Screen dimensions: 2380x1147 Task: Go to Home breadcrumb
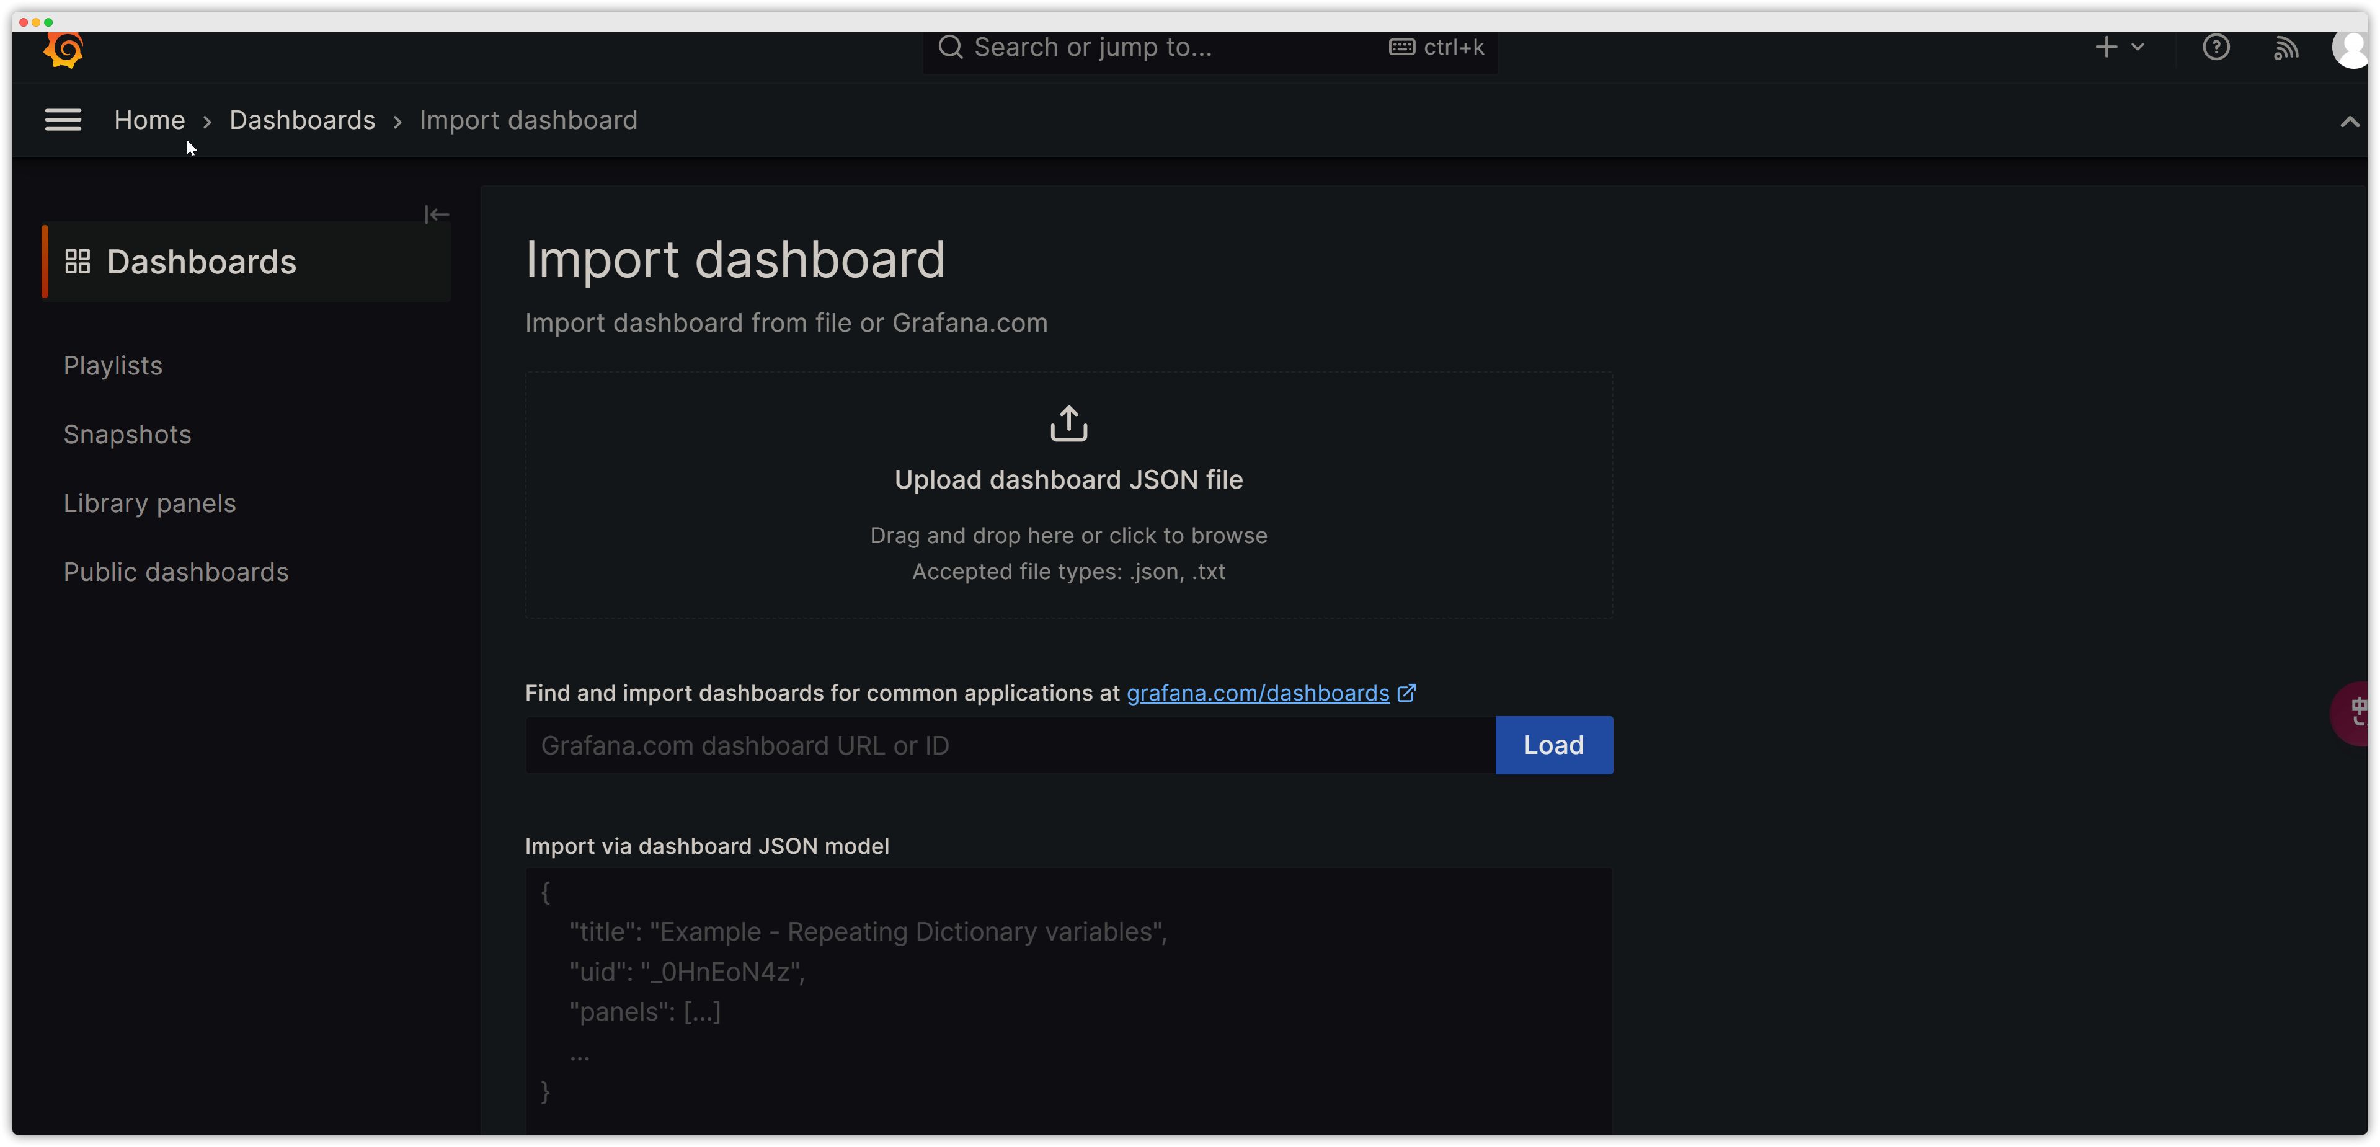tap(149, 120)
